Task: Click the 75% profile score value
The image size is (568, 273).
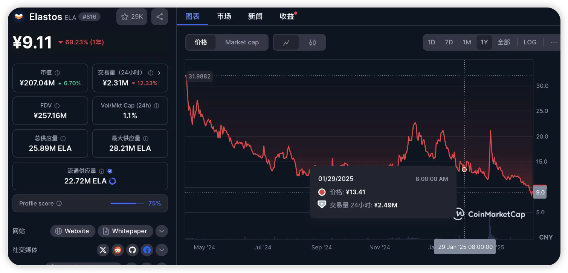Action: click(154, 203)
